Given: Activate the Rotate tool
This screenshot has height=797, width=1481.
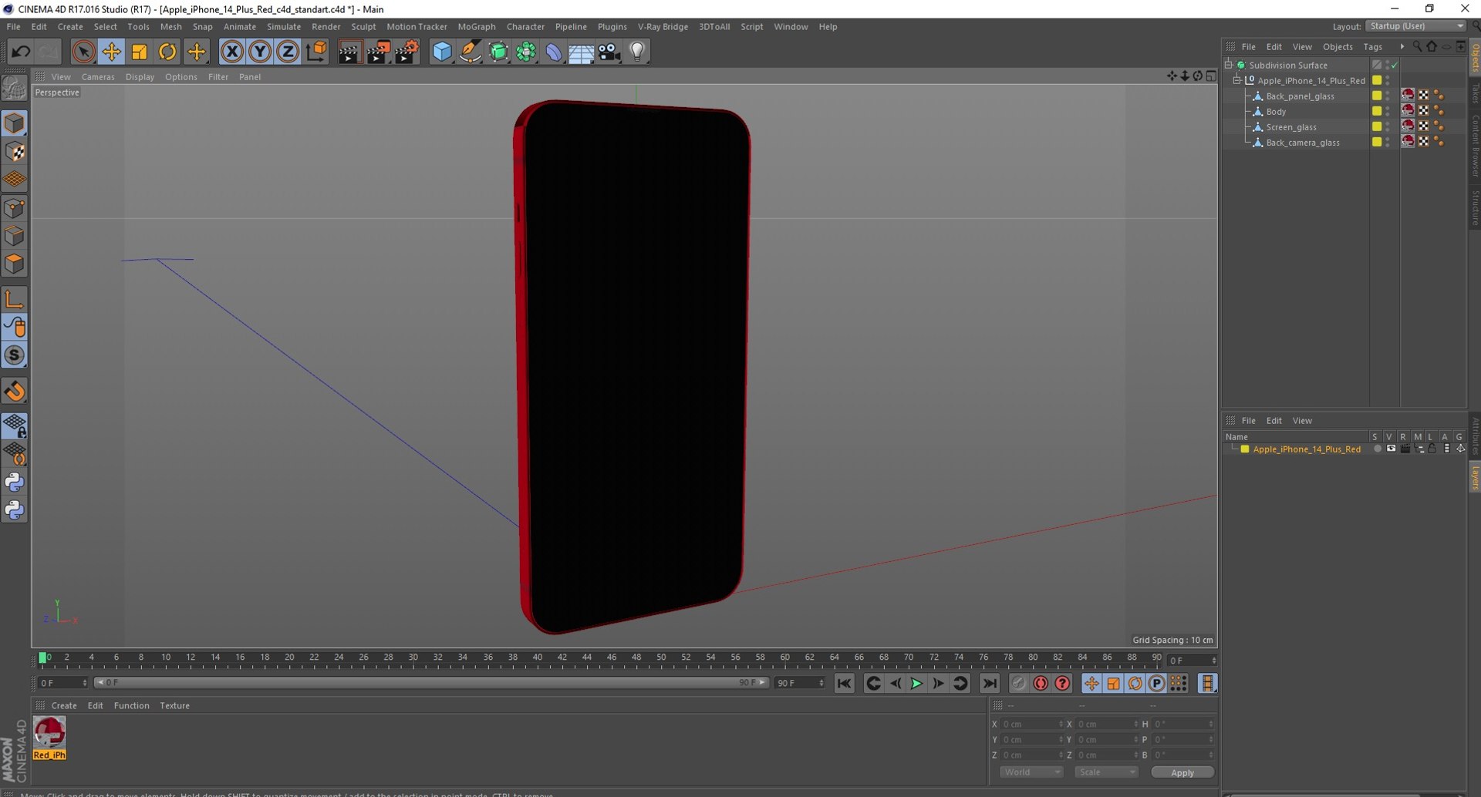Looking at the screenshot, I should coord(167,52).
